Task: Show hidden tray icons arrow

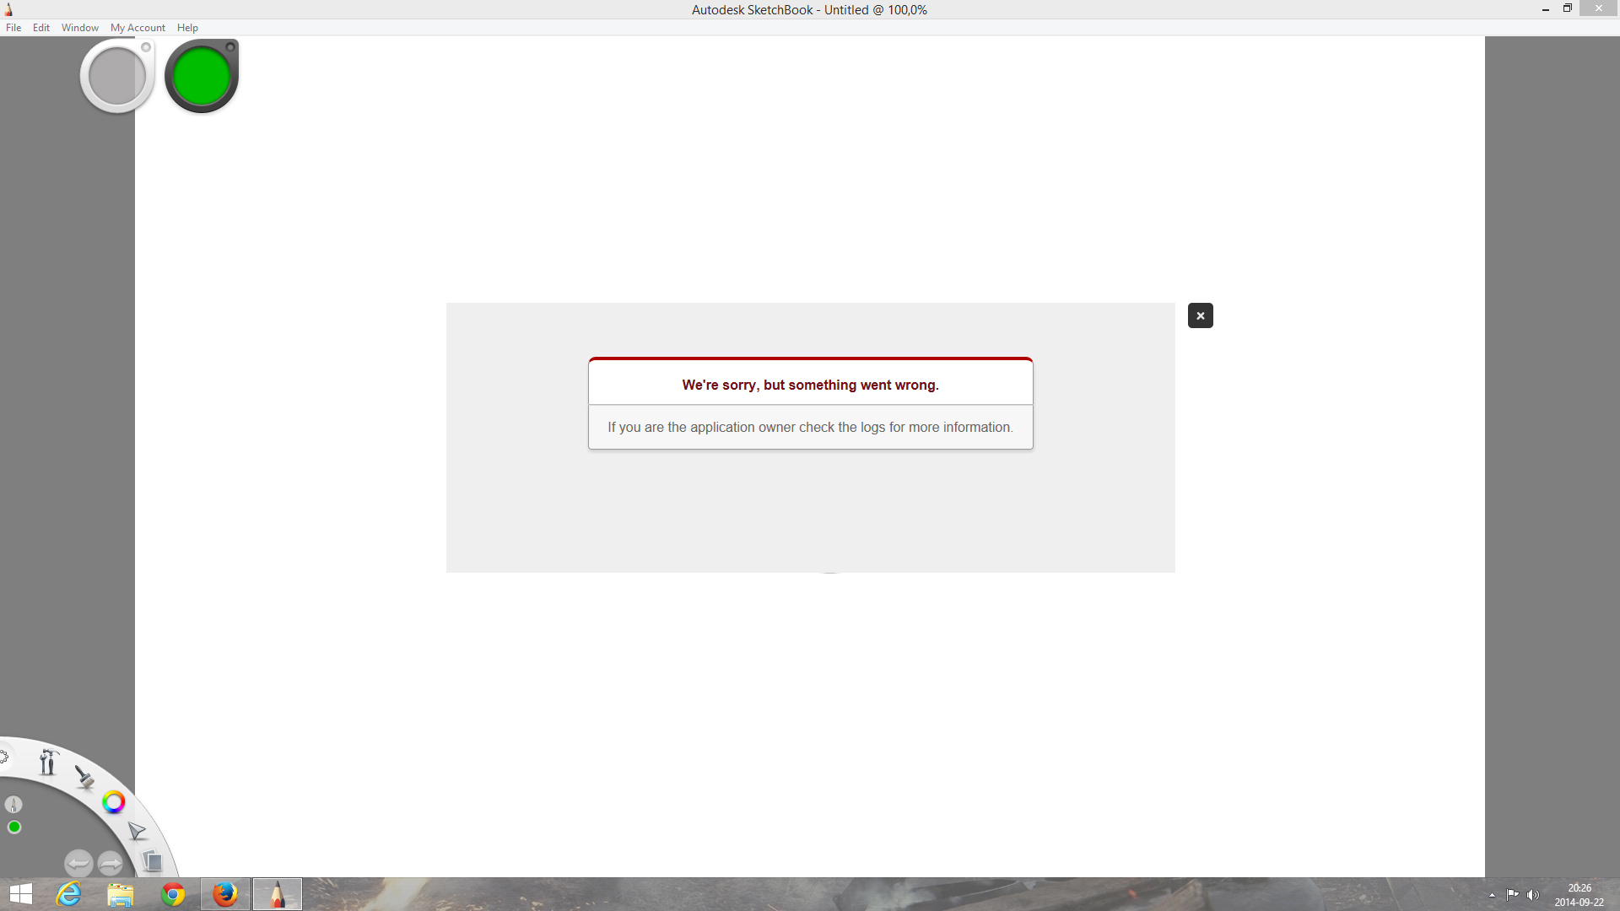Action: (x=1492, y=895)
